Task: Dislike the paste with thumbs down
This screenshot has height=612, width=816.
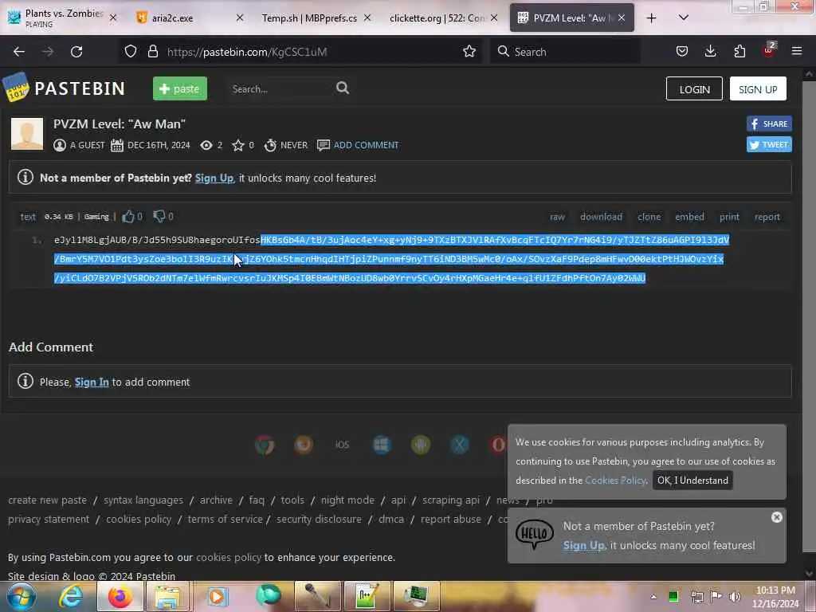Action: [x=159, y=217]
